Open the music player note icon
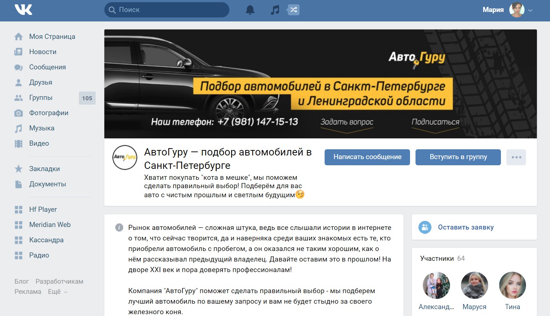Screen dimensions: 550x316 tap(275, 10)
